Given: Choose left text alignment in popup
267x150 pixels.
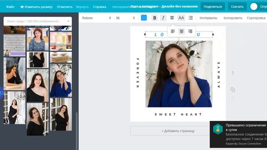Looking at the screenshot, I should [173, 31].
